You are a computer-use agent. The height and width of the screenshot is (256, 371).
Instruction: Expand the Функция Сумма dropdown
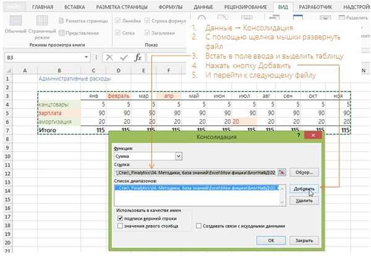coord(178,157)
